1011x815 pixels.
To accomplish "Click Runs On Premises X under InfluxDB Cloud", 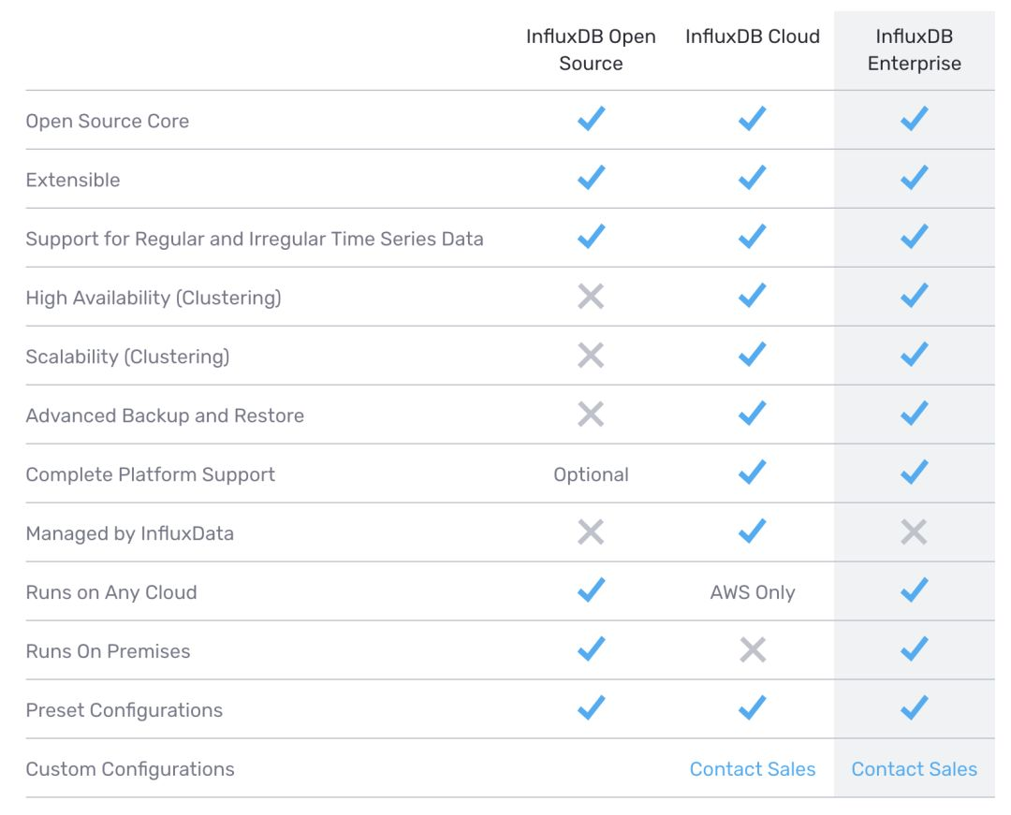I will 753,650.
